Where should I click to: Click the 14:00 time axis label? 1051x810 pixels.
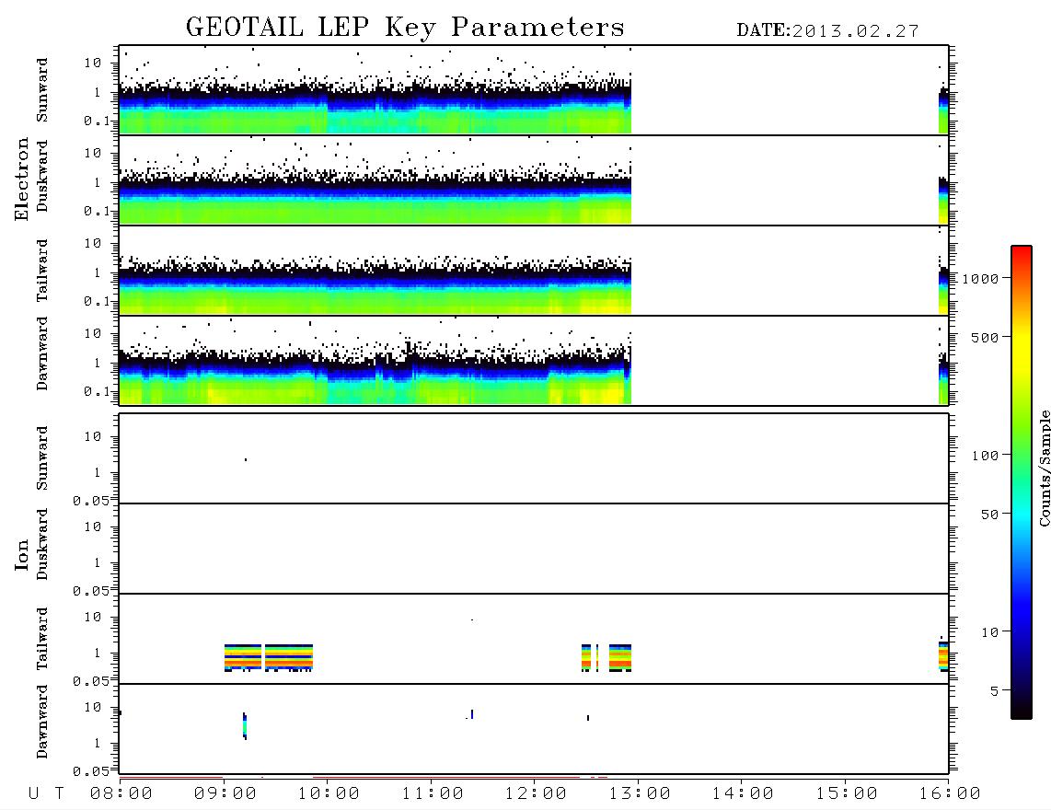pos(742,794)
